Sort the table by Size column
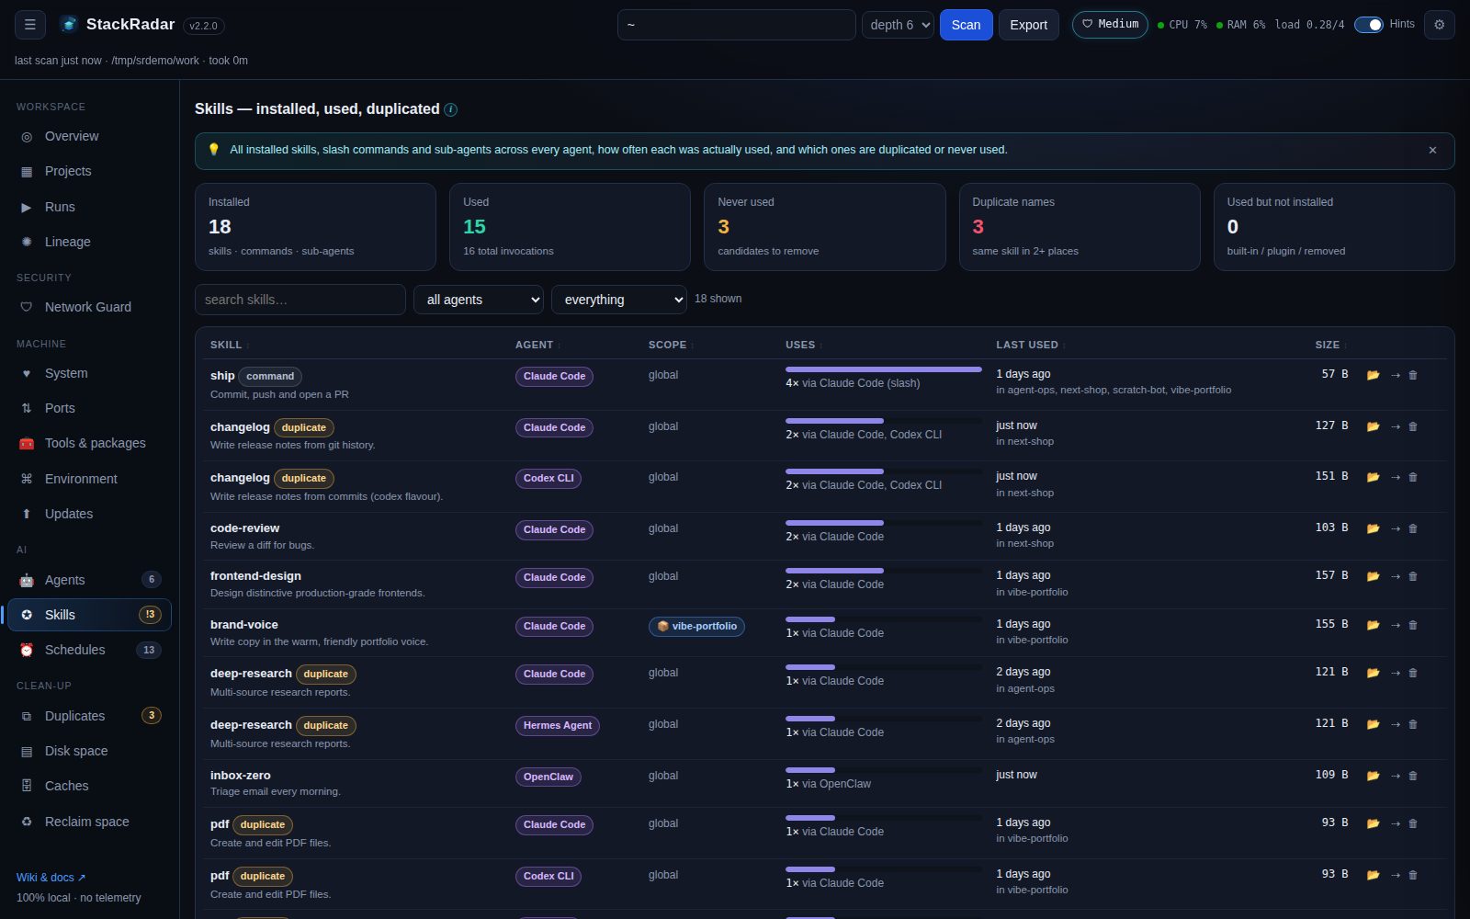Screen dimensions: 1470x919 coord(1330,345)
